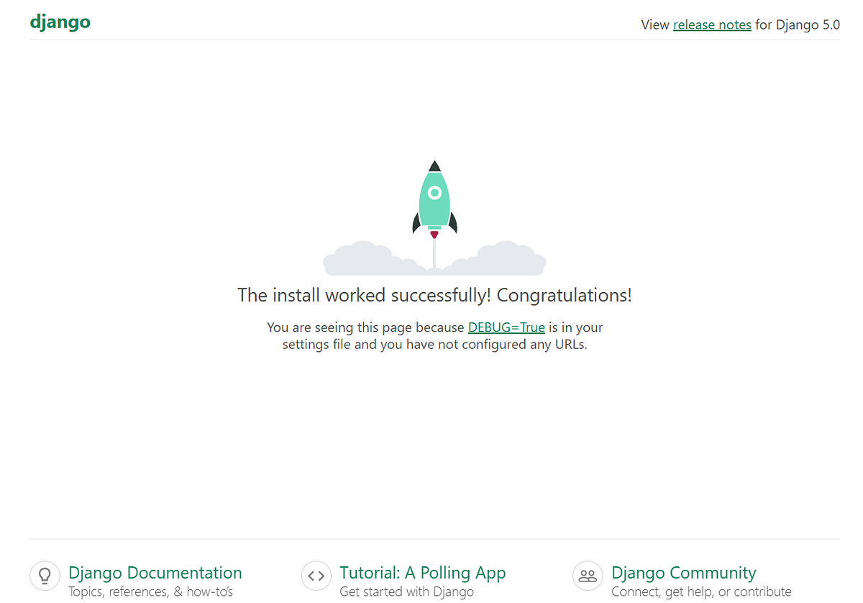The image size is (863, 603).
Task: Open the Django Documentation page
Action: (x=155, y=572)
